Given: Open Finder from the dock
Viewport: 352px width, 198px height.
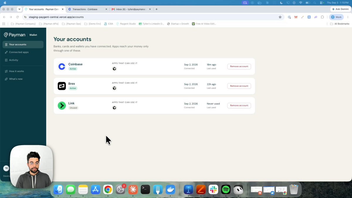Looking at the screenshot, I should pyautogui.click(x=58, y=189).
